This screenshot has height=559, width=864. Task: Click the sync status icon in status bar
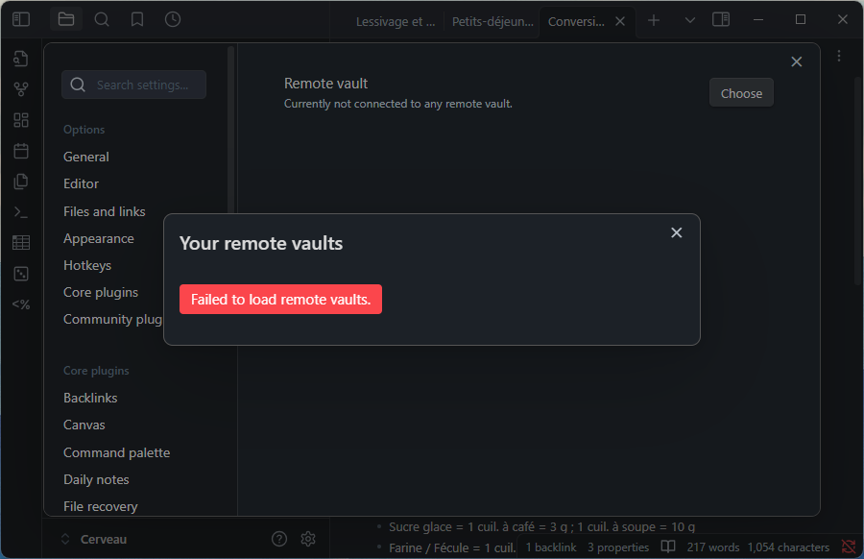[848, 547]
